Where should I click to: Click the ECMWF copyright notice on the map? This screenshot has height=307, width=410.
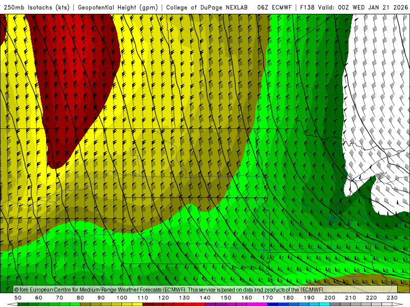click(x=169, y=290)
